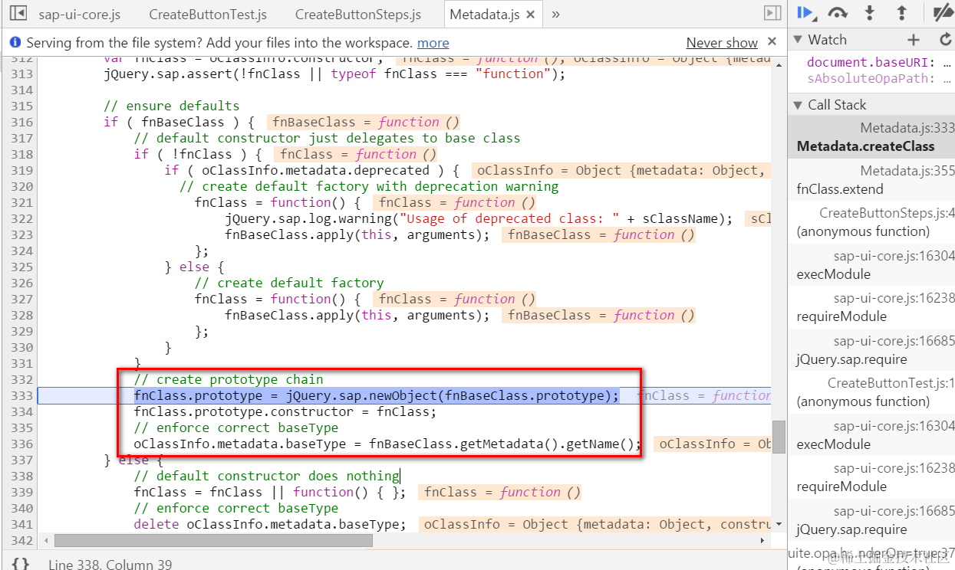Screen dimensions: 955x570
Task: Step over the next function call
Action: point(838,13)
